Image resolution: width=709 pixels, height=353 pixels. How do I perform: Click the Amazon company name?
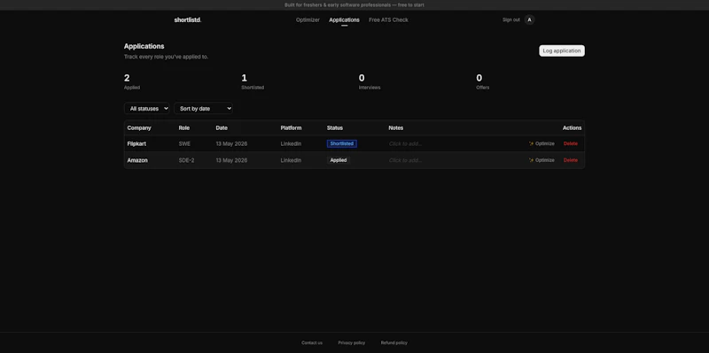pyautogui.click(x=137, y=160)
